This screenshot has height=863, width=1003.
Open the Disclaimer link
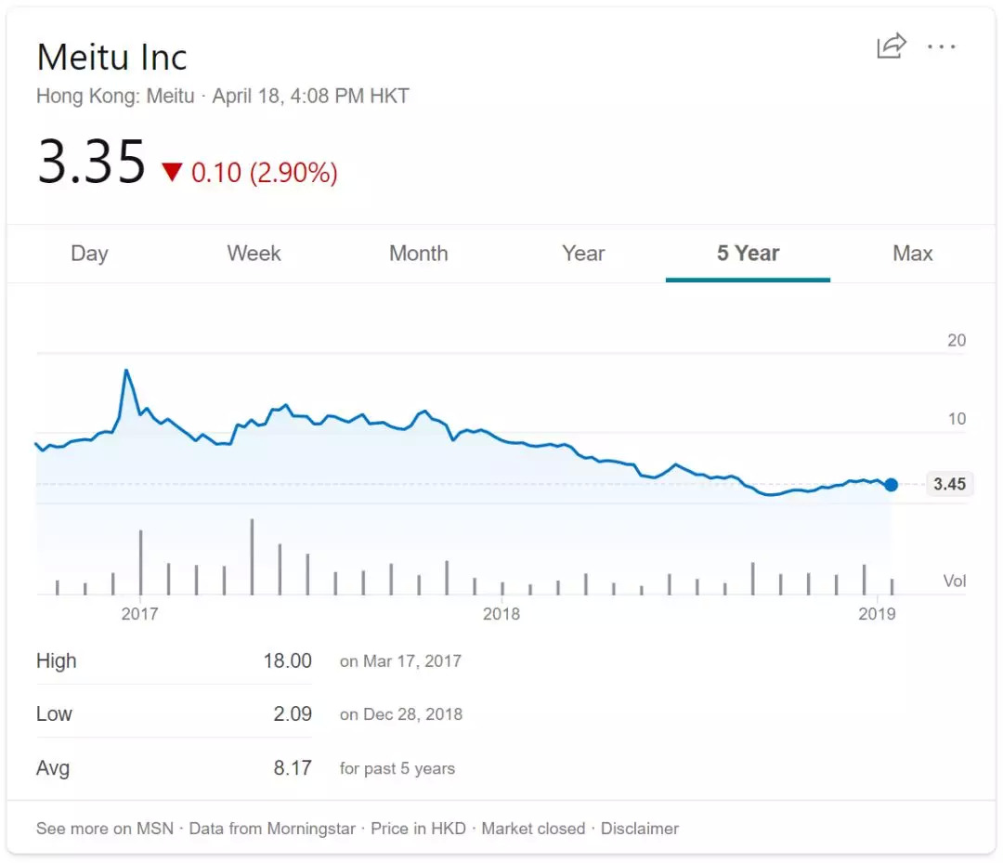click(x=640, y=828)
